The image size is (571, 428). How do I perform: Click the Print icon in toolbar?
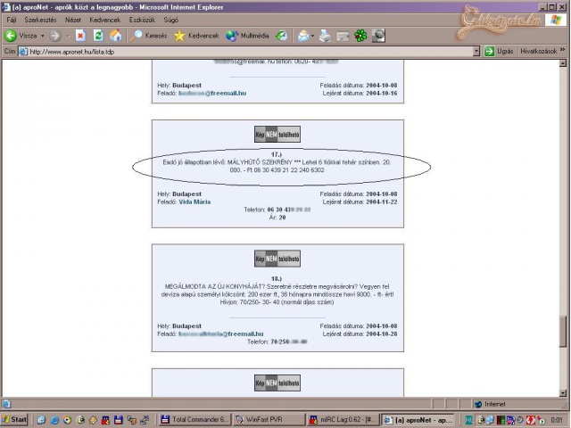click(x=326, y=36)
